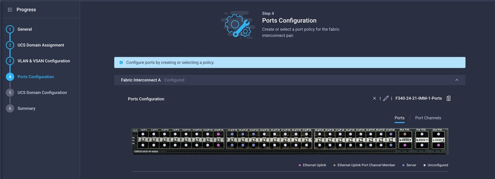Open Ports Configuration step label
Viewport: 495px width, 179px height.
point(36,77)
